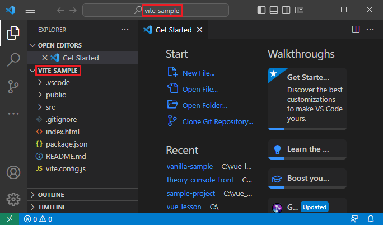Open Explorer Views and More Actions ellipsis
Image resolution: width=383 pixels, height=225 pixels.
coord(125,30)
